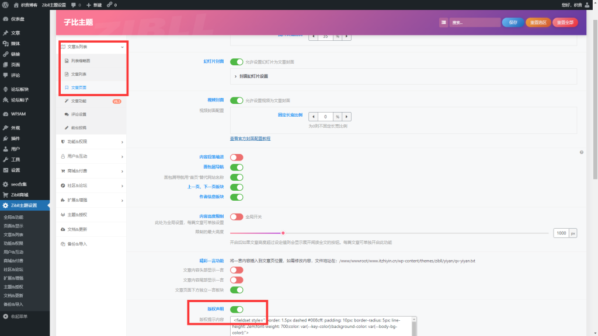598x336 pixels.
Task: Open the 织音博客 site home icon
Action: (x=16, y=5)
